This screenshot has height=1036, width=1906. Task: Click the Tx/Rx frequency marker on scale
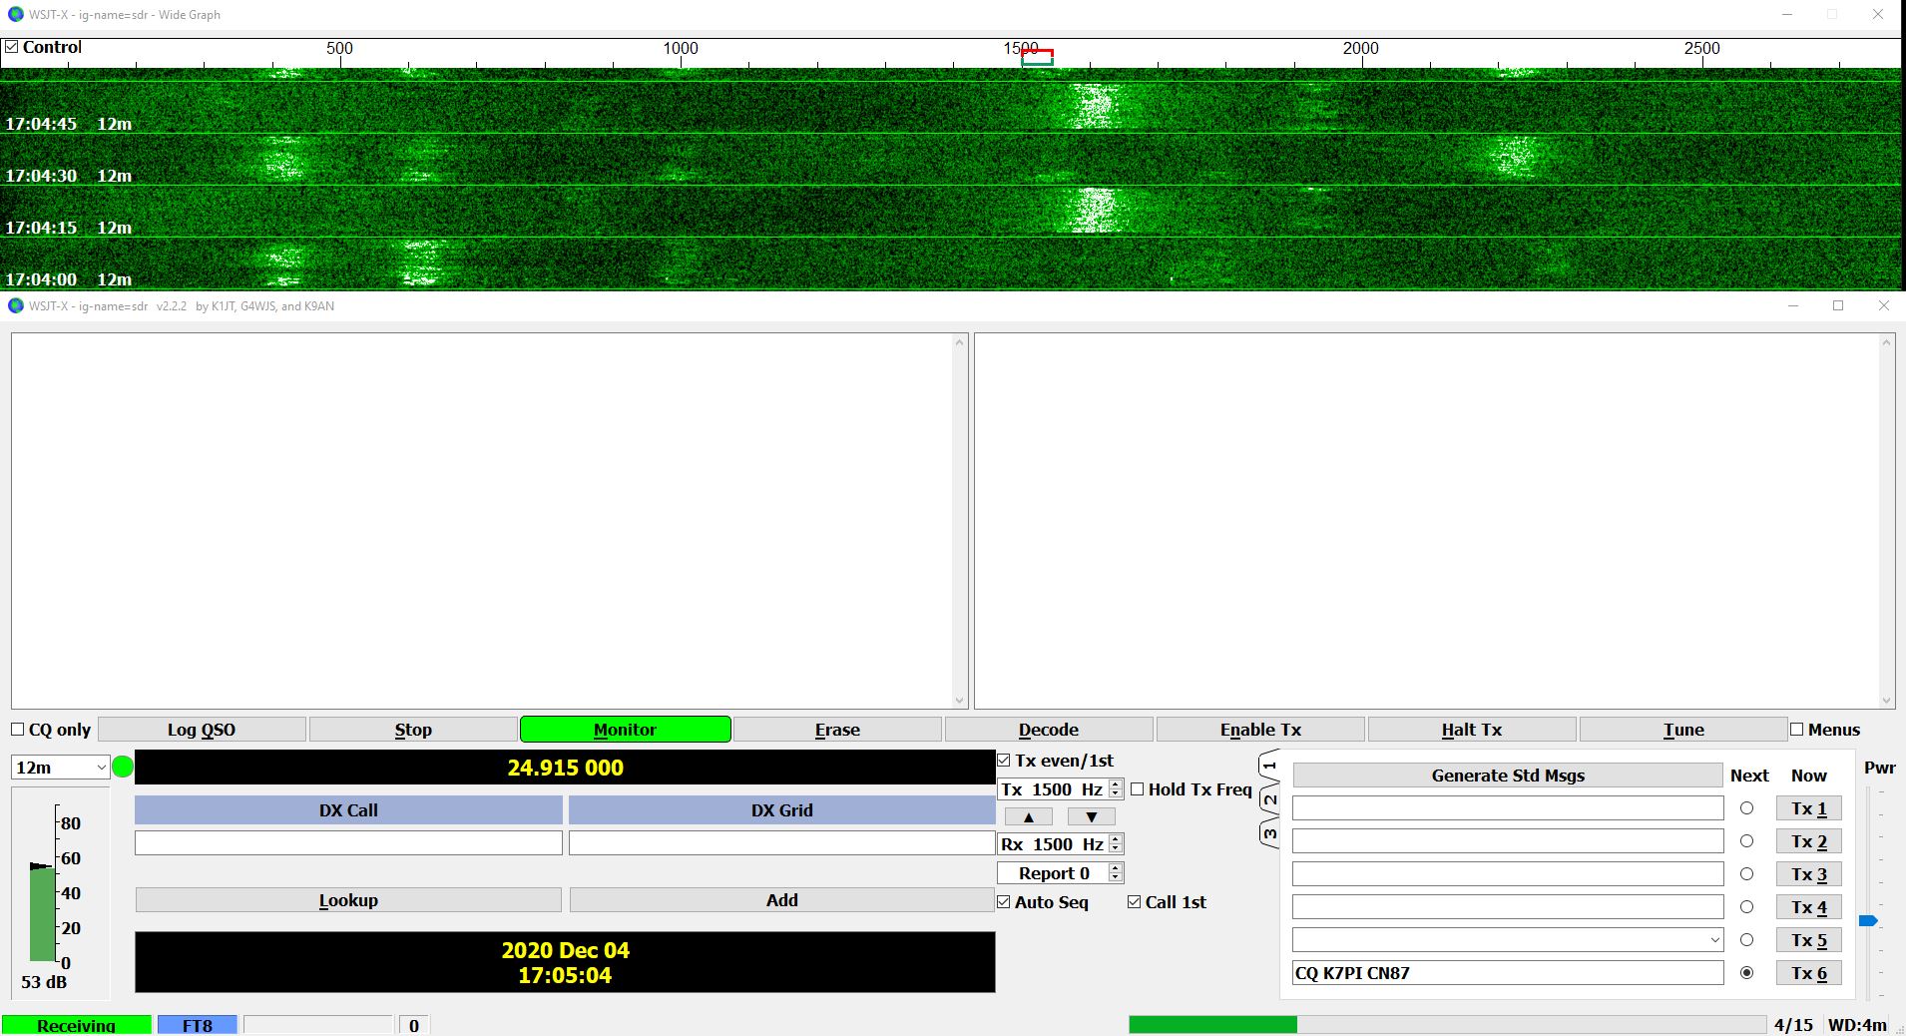(x=1037, y=58)
